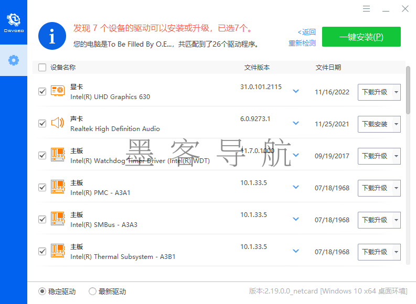Click 下载升级 for Intel UHD Graphics 630
This screenshot has width=416, height=304.
[375, 92]
